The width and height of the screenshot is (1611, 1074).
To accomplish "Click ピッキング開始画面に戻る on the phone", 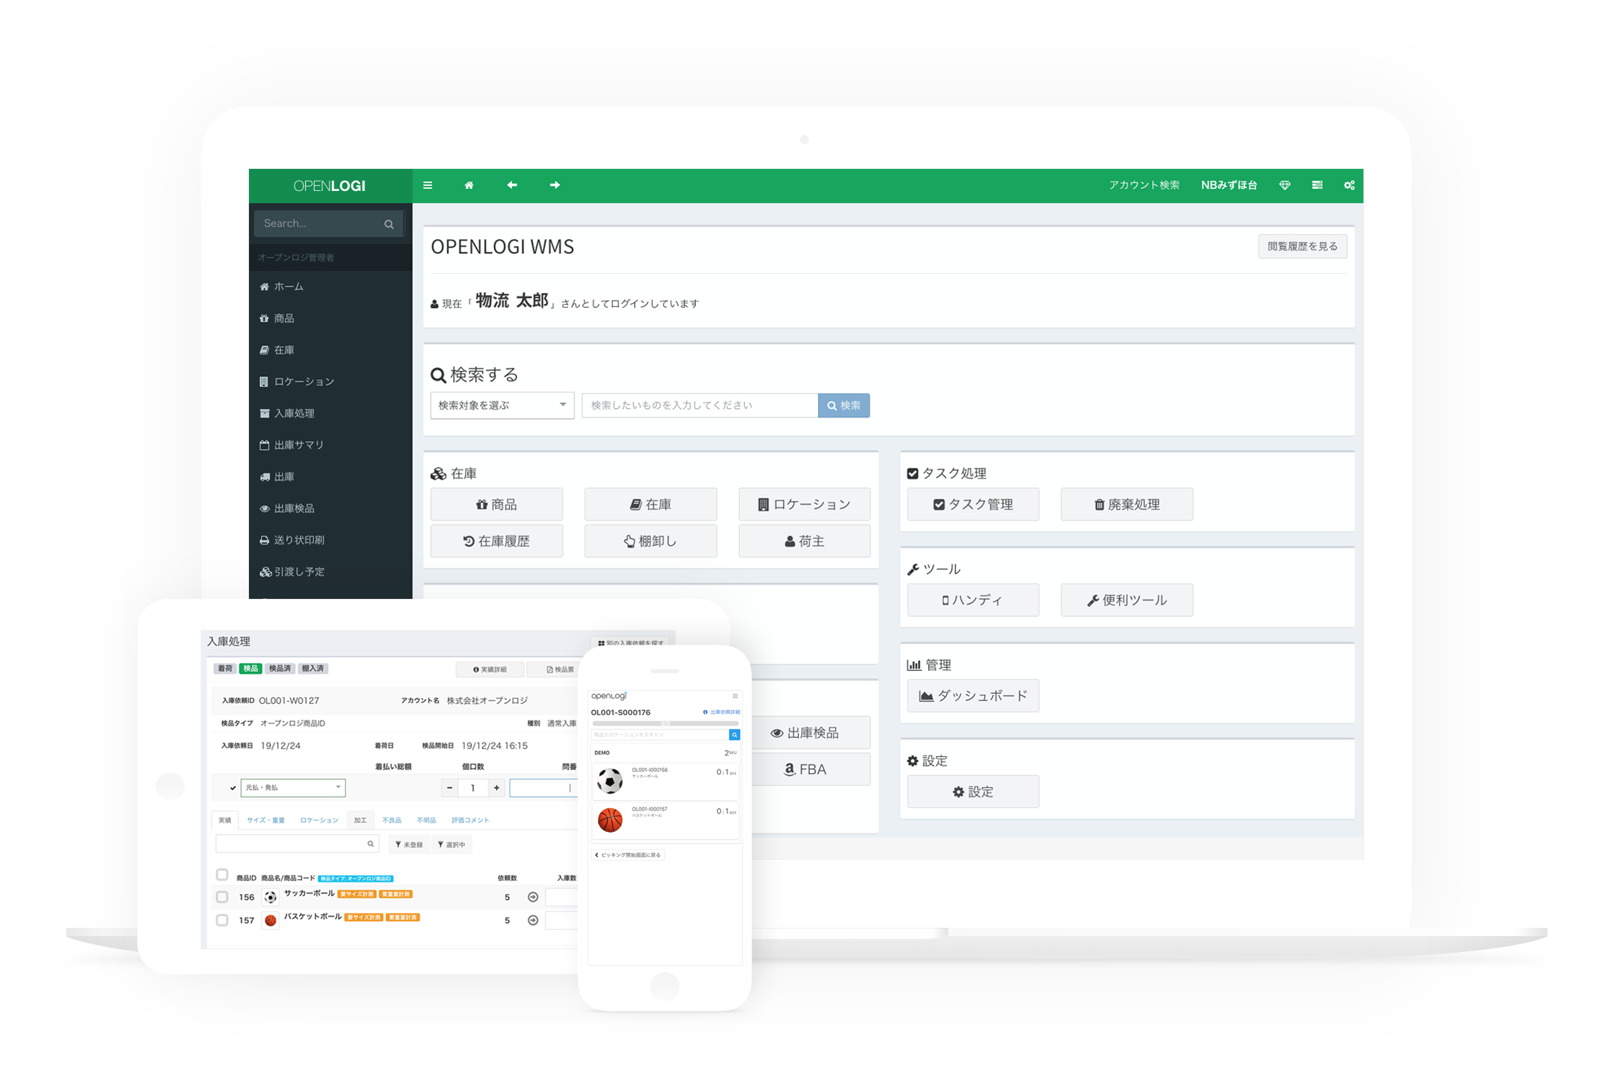I will pos(628,855).
